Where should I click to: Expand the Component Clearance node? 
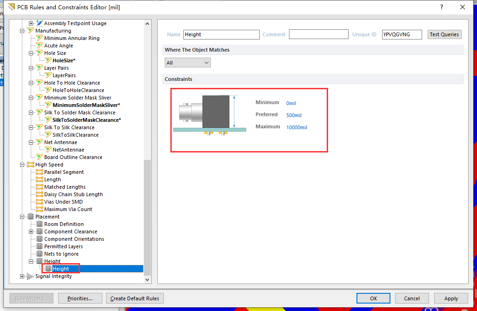click(31, 232)
